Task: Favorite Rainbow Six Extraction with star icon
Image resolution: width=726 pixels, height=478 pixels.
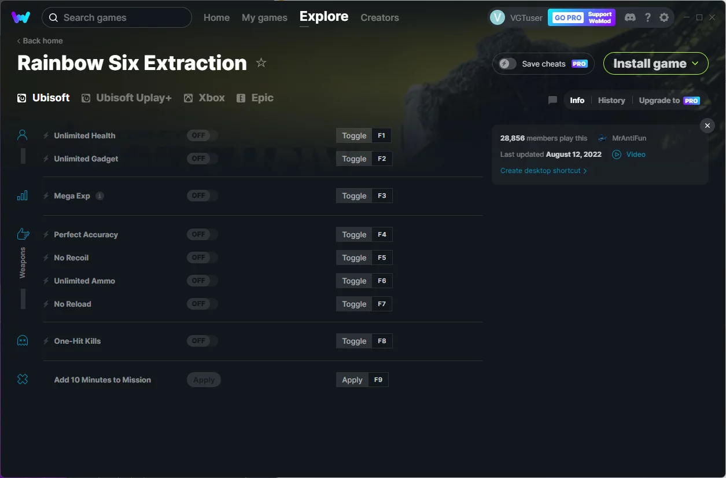Action: pyautogui.click(x=261, y=62)
